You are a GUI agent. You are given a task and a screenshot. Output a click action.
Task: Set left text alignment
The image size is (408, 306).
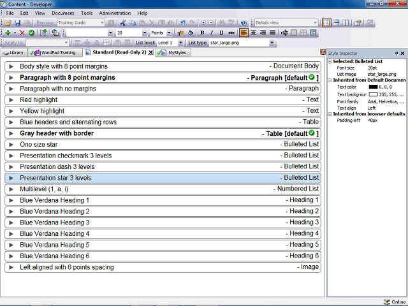pos(244,33)
